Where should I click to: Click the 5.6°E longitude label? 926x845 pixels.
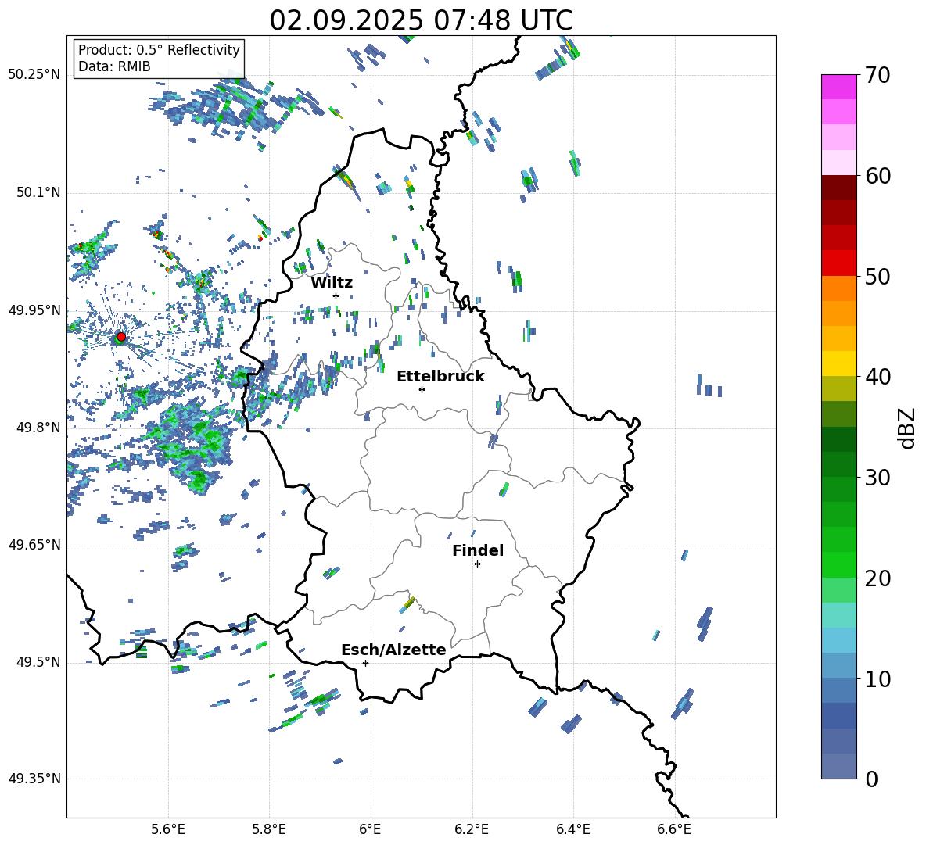pos(168,829)
